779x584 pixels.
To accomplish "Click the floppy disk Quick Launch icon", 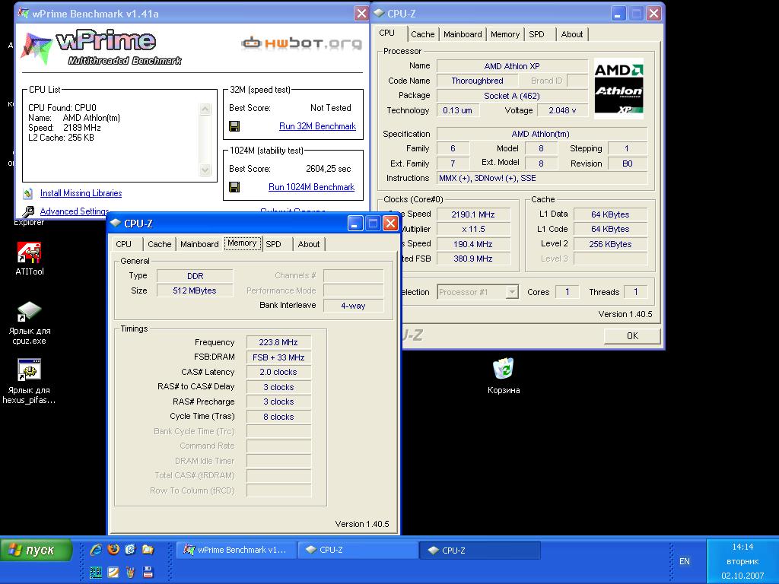I will pyautogui.click(x=148, y=572).
